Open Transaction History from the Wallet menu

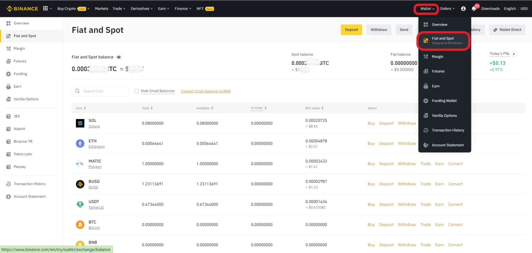coord(445,130)
